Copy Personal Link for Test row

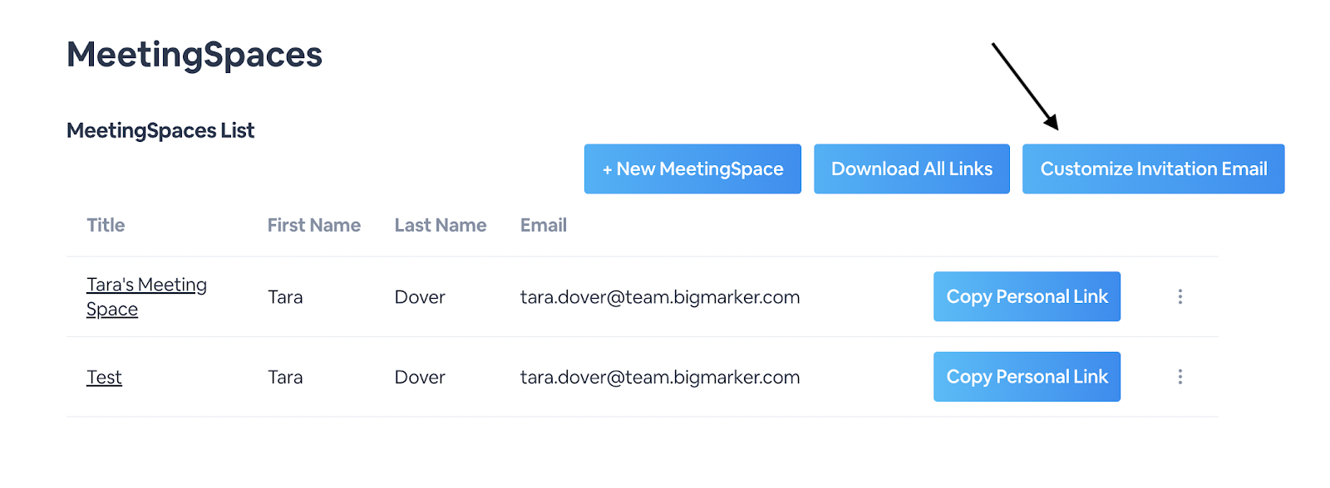1027,377
